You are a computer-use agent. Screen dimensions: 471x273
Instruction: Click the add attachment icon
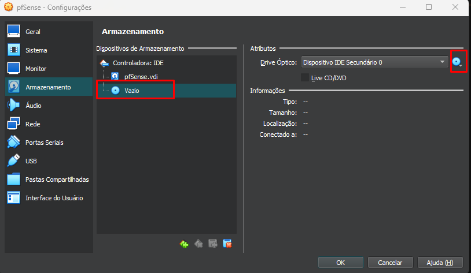pos(213,244)
